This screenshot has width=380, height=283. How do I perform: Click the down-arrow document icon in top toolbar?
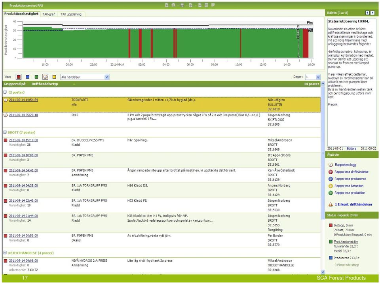[x=167, y=5]
